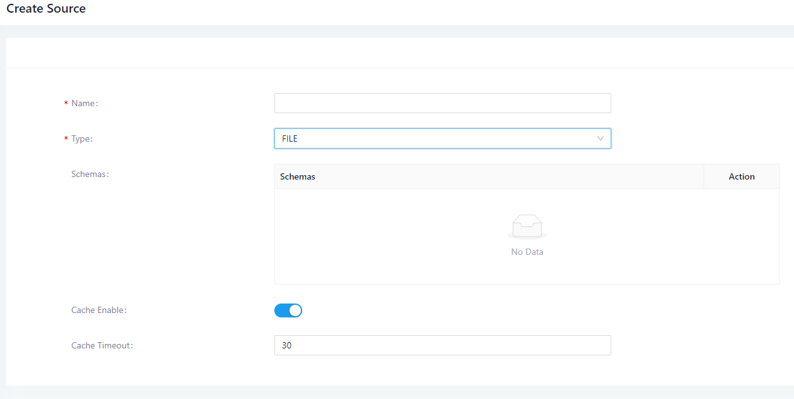This screenshot has width=794, height=399.
Task: Select the Create Source page title
Action: [x=46, y=9]
